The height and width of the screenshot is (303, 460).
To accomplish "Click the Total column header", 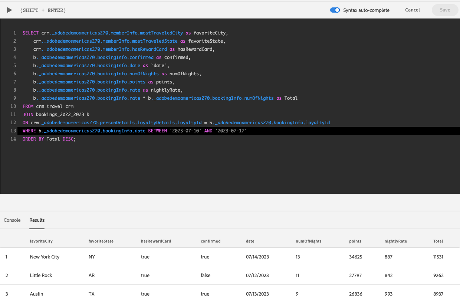I will point(438,241).
